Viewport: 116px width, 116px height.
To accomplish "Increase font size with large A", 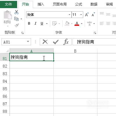I will point(87,14).
